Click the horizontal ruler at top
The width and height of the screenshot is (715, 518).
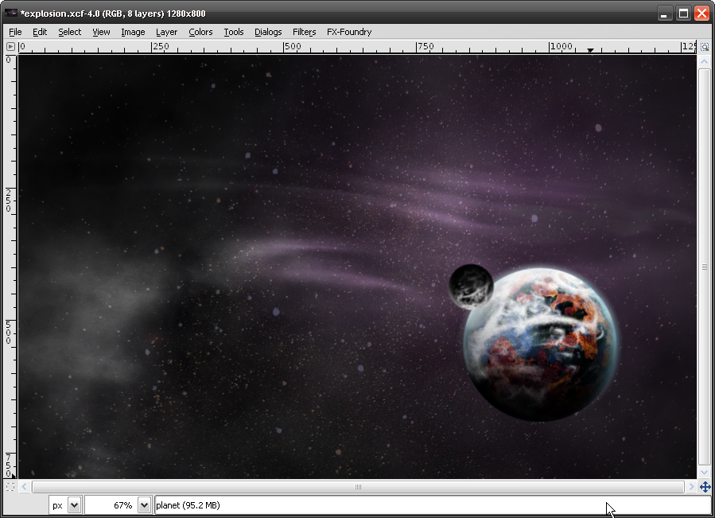tap(357, 47)
